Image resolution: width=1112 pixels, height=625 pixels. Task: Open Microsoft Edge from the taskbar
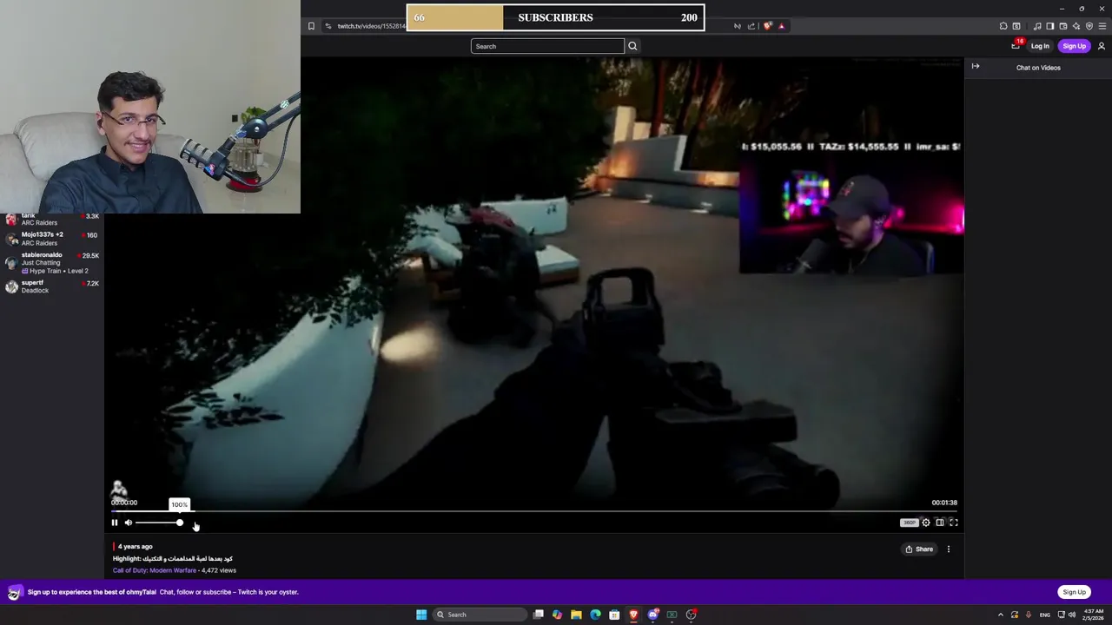click(595, 615)
